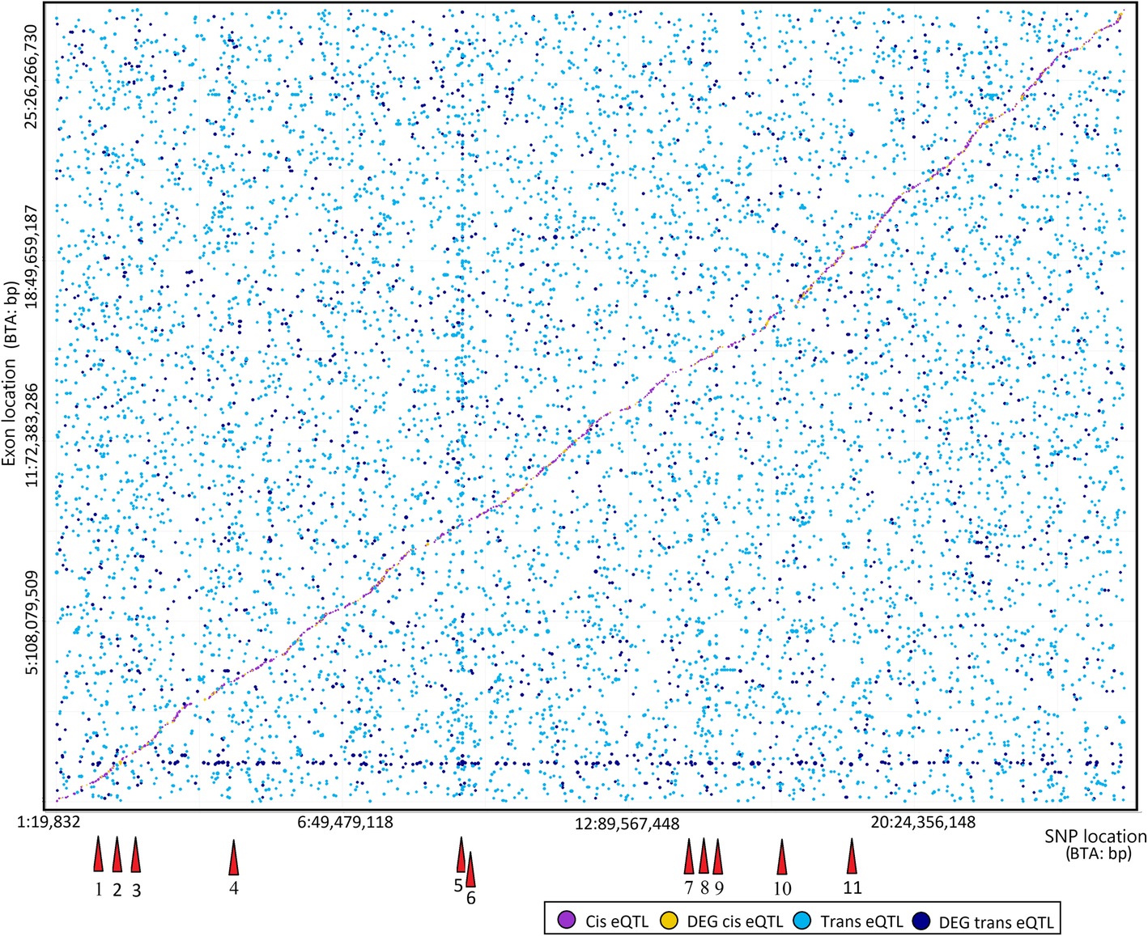Click the 'SNP location' axis title
This screenshot has height=936, width=1148.
(x=1095, y=836)
